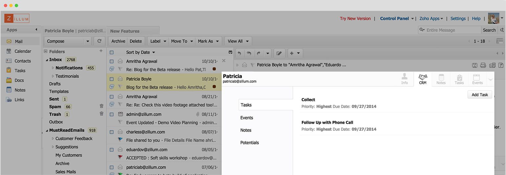This screenshot has width=506, height=175.
Task: Open the Mark As dropdown
Action: tap(208, 41)
